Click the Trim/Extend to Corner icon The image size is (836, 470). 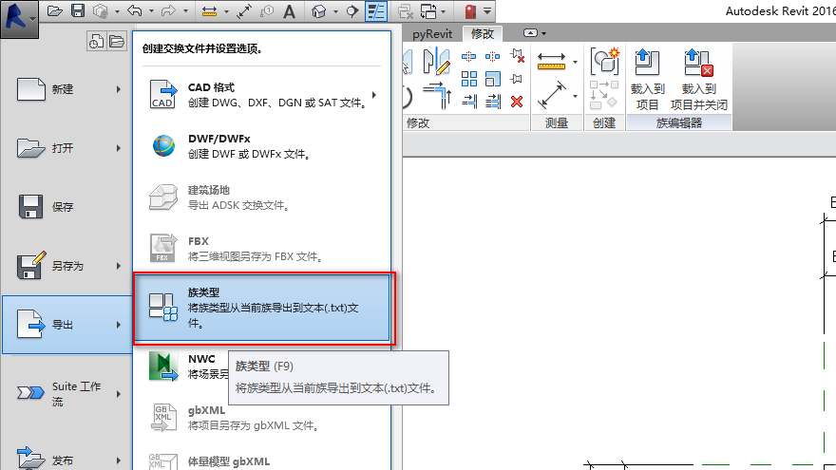(437, 95)
